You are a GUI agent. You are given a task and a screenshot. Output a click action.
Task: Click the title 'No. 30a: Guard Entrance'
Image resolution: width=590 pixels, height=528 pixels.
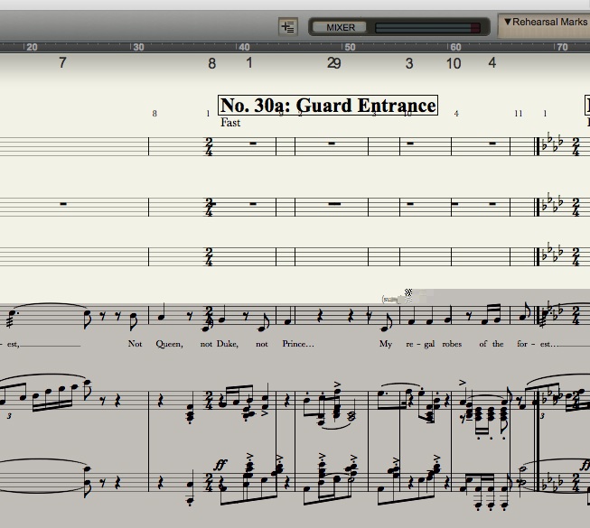tap(328, 106)
